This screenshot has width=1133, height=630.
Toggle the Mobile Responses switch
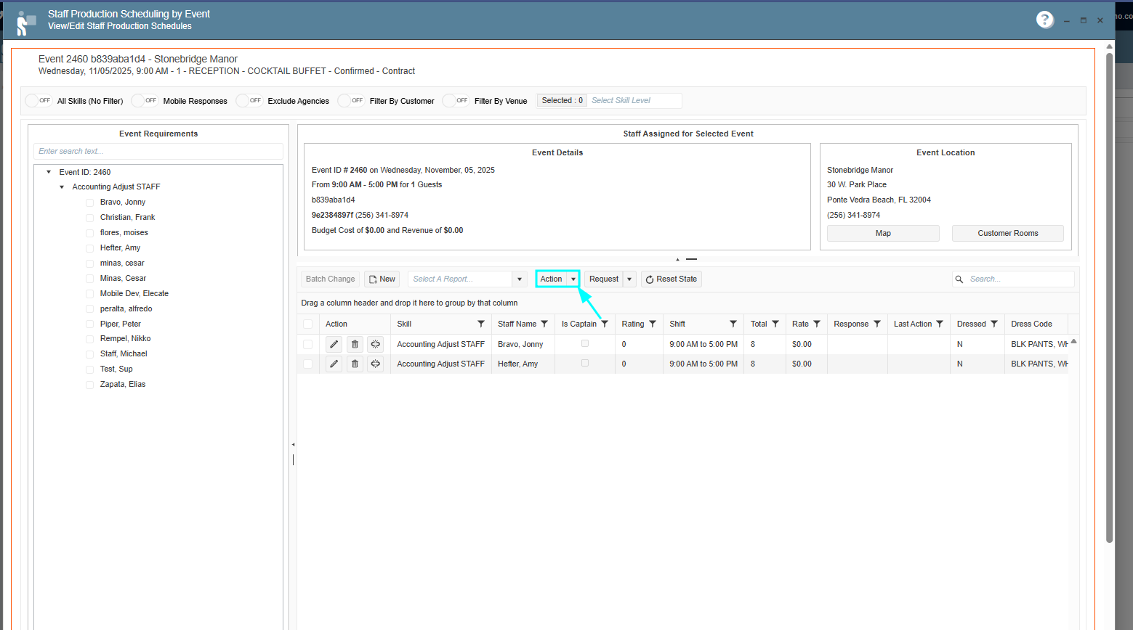click(x=145, y=101)
